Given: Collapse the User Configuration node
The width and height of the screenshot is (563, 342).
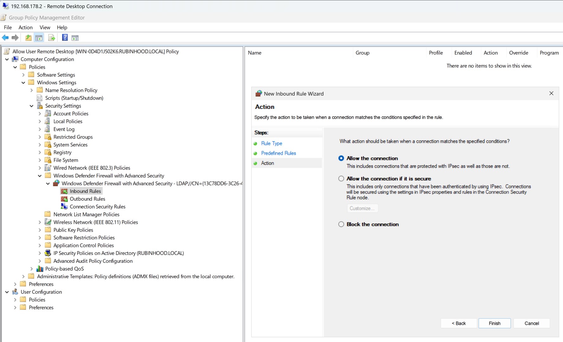Looking at the screenshot, I should pos(7,292).
